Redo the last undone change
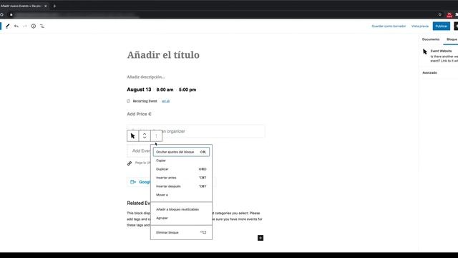 point(25,26)
